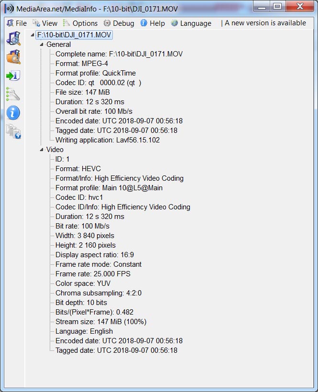Screen dimensions: 318x392
Task: Select 'Format profile: Main 10@L5@Main' row
Action: 109,188
